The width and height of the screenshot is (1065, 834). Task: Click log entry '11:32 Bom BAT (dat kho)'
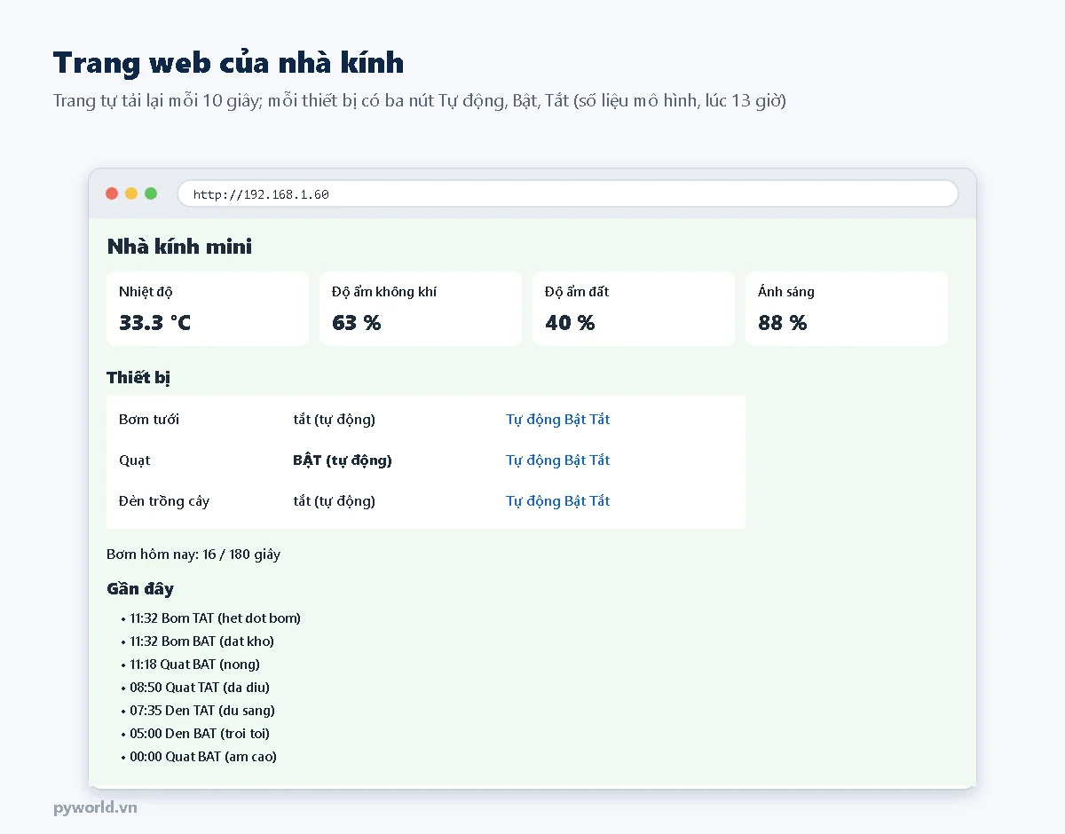[201, 641]
